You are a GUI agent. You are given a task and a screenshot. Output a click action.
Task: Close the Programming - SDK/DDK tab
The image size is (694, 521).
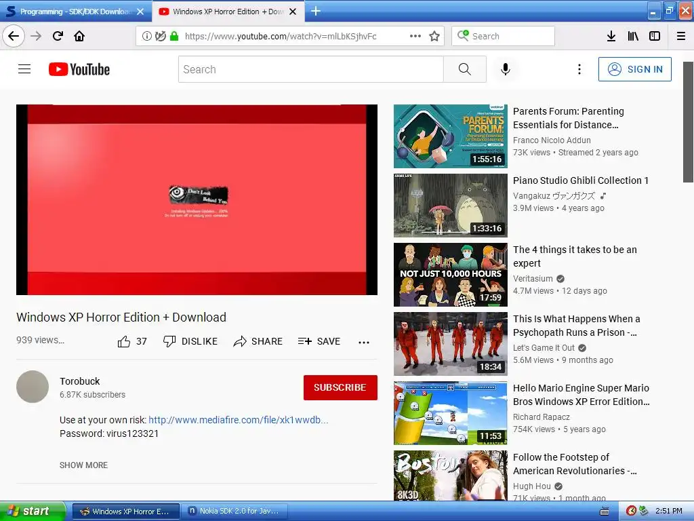(140, 12)
